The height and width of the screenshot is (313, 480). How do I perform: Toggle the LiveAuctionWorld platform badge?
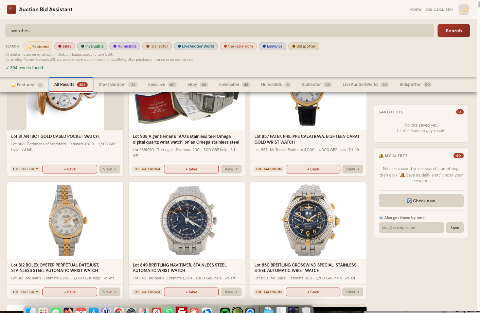coord(196,46)
